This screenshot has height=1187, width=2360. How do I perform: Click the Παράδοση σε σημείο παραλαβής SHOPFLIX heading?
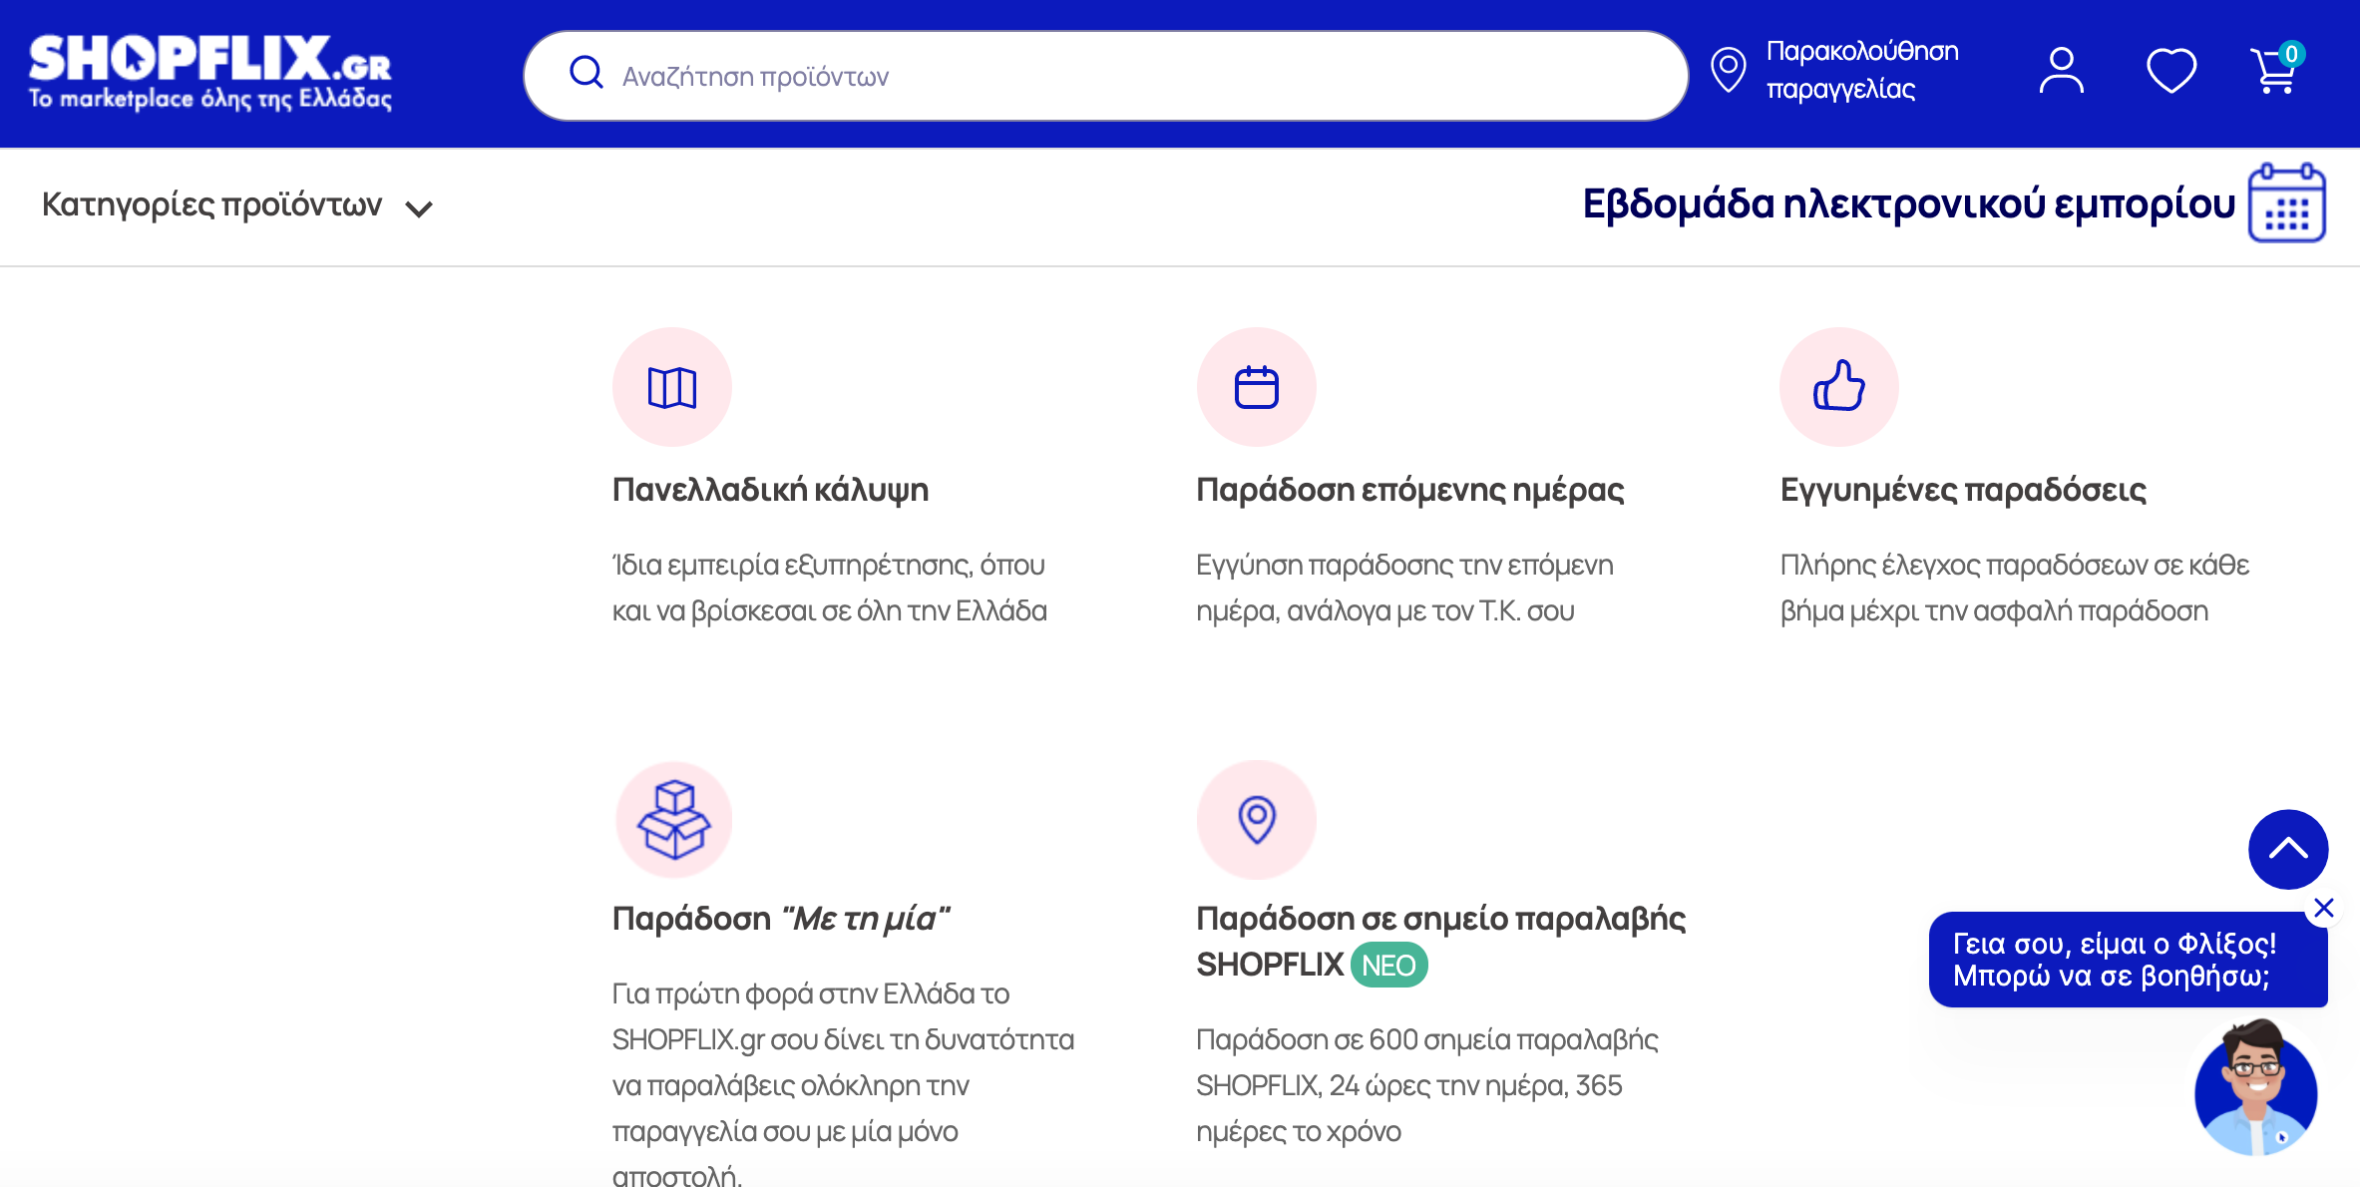1440,941
